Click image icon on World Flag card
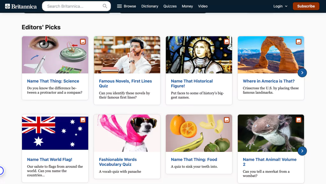 click(83, 120)
